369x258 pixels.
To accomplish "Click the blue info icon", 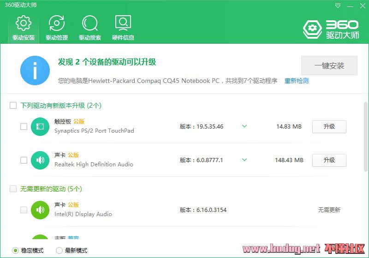I will [x=35, y=70].
